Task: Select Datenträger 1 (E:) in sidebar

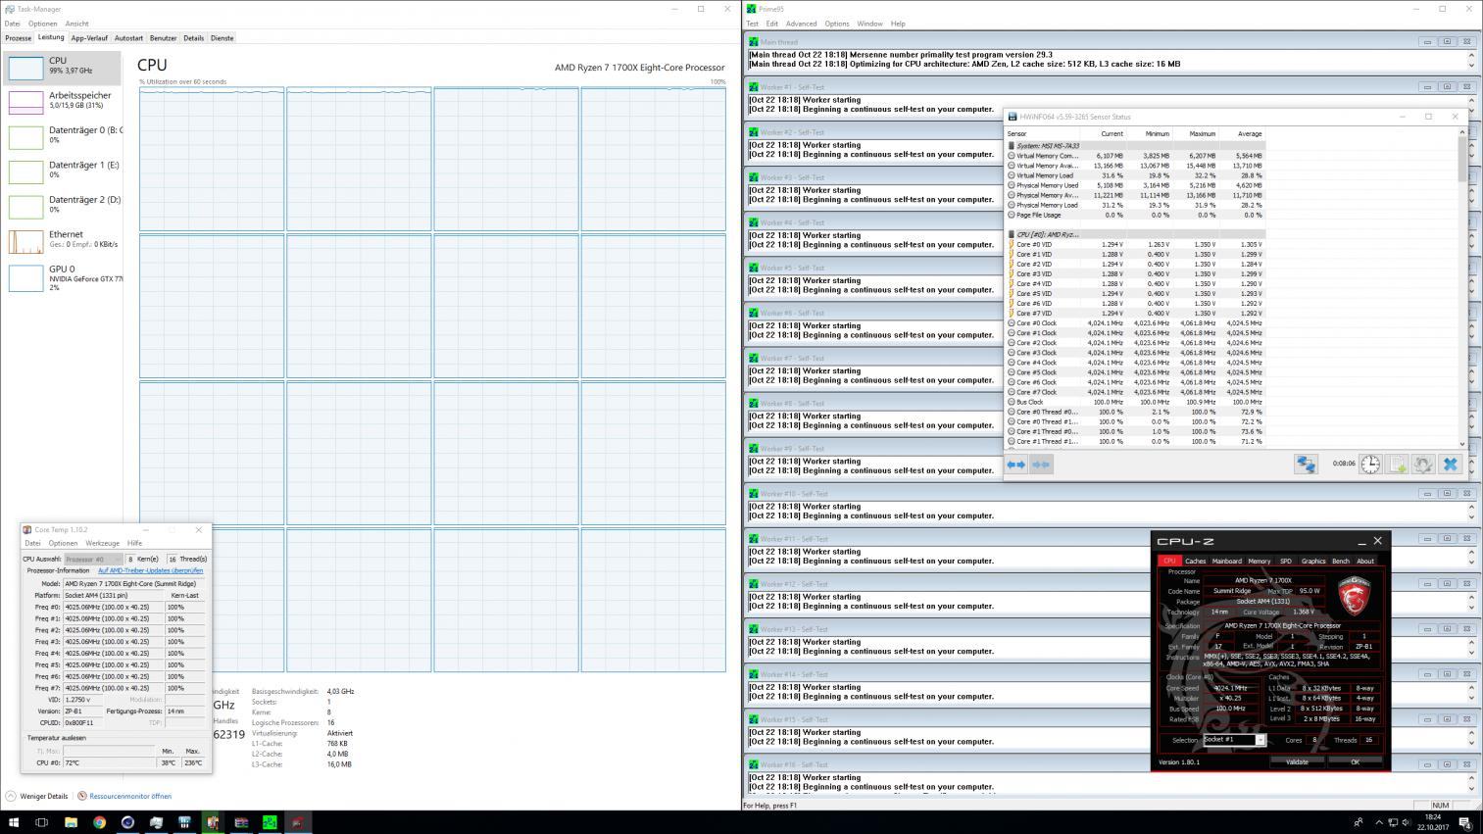Action: tap(64, 172)
